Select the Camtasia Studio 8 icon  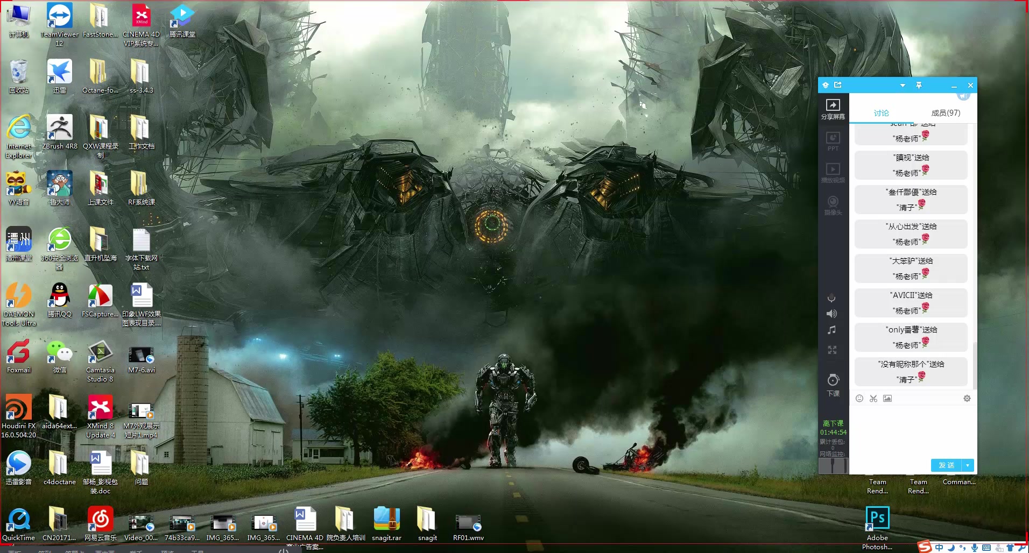pos(101,360)
